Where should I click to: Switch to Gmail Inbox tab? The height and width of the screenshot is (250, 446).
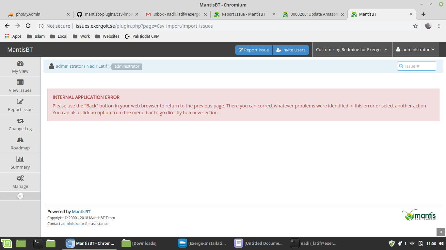pyautogui.click(x=176, y=14)
